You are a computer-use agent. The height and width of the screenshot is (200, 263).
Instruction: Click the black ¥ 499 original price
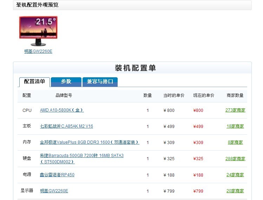point(169,126)
